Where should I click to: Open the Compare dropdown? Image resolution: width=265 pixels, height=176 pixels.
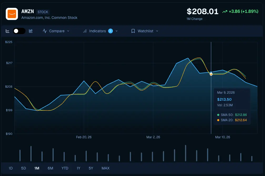pyautogui.click(x=56, y=31)
